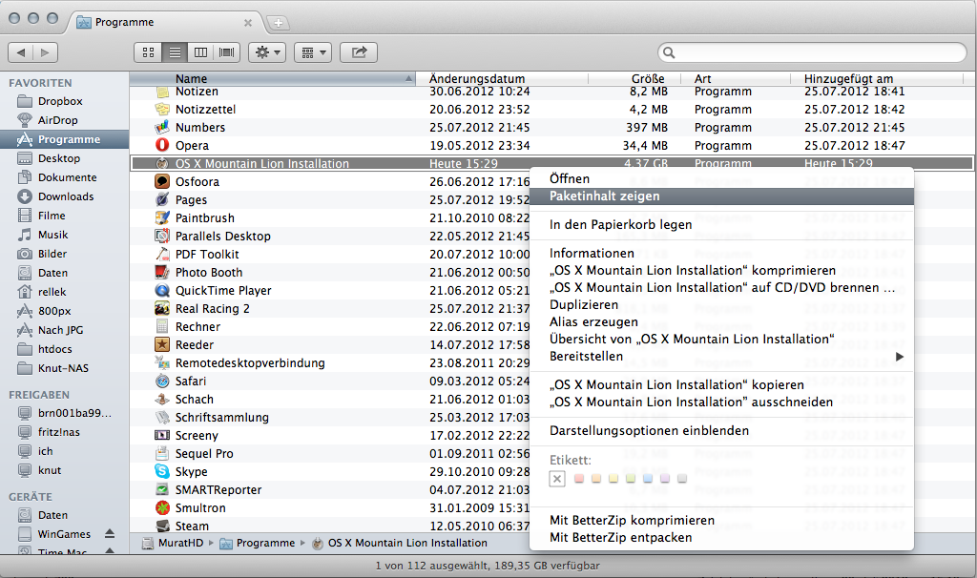Choose Duplizieren in context menu
Screen dimensions: 977x578
[721, 304]
